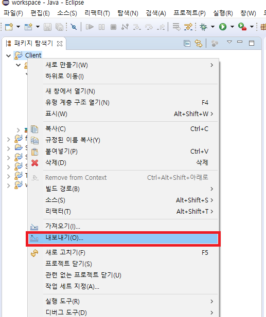Choose 붙여넣기(P) in context menu

pyautogui.click(x=123, y=152)
